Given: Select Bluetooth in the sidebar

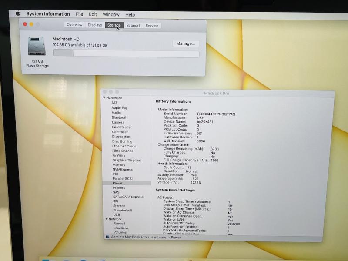Looking at the screenshot, I should coord(119,117).
